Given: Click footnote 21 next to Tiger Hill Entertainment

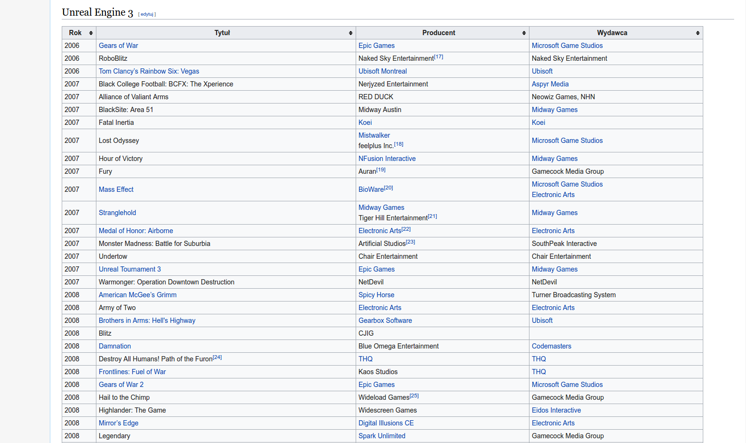Looking at the screenshot, I should [433, 216].
